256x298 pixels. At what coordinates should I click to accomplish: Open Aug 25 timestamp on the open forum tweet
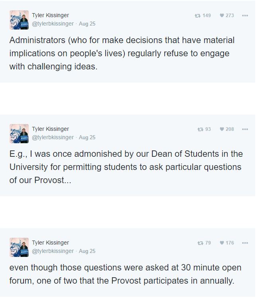[87, 251]
